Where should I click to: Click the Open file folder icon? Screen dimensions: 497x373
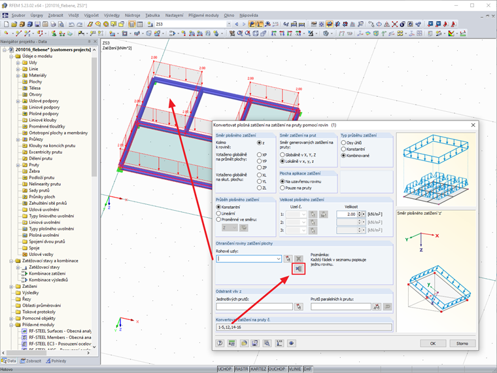point(14,24)
